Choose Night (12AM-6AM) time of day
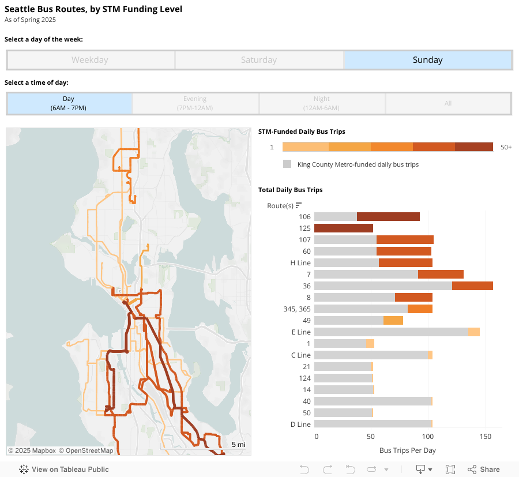The height and width of the screenshot is (477, 519). click(x=322, y=103)
